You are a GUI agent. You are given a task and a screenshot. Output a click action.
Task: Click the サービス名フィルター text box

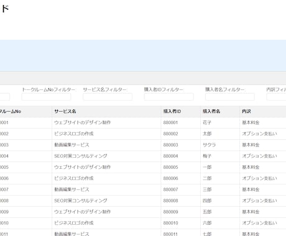(x=108, y=97)
